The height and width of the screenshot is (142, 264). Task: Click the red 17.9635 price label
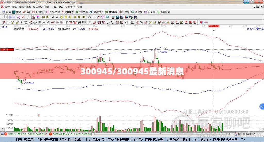[x=7, y=49]
